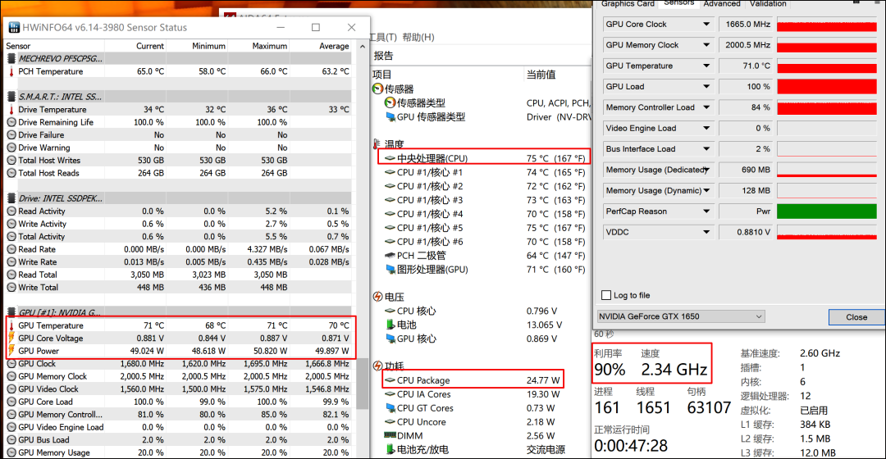Sort by the Minimum column header
The width and height of the screenshot is (886, 459).
pos(208,46)
